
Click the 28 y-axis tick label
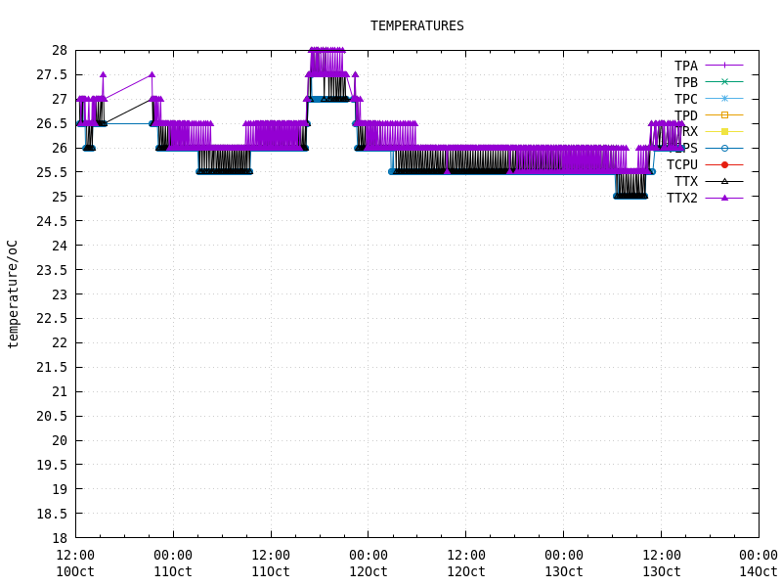click(x=60, y=50)
